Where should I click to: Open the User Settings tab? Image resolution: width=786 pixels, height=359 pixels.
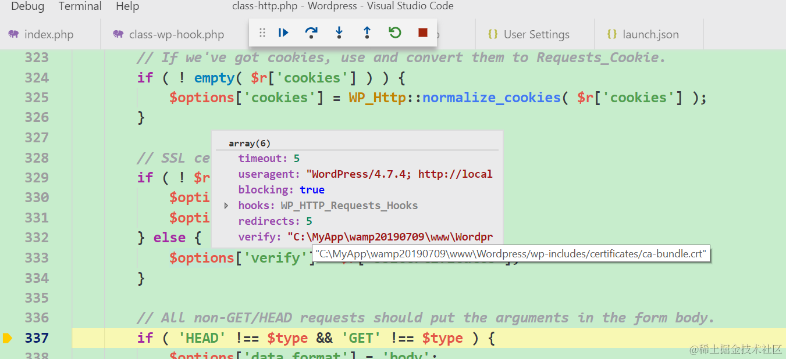(535, 34)
